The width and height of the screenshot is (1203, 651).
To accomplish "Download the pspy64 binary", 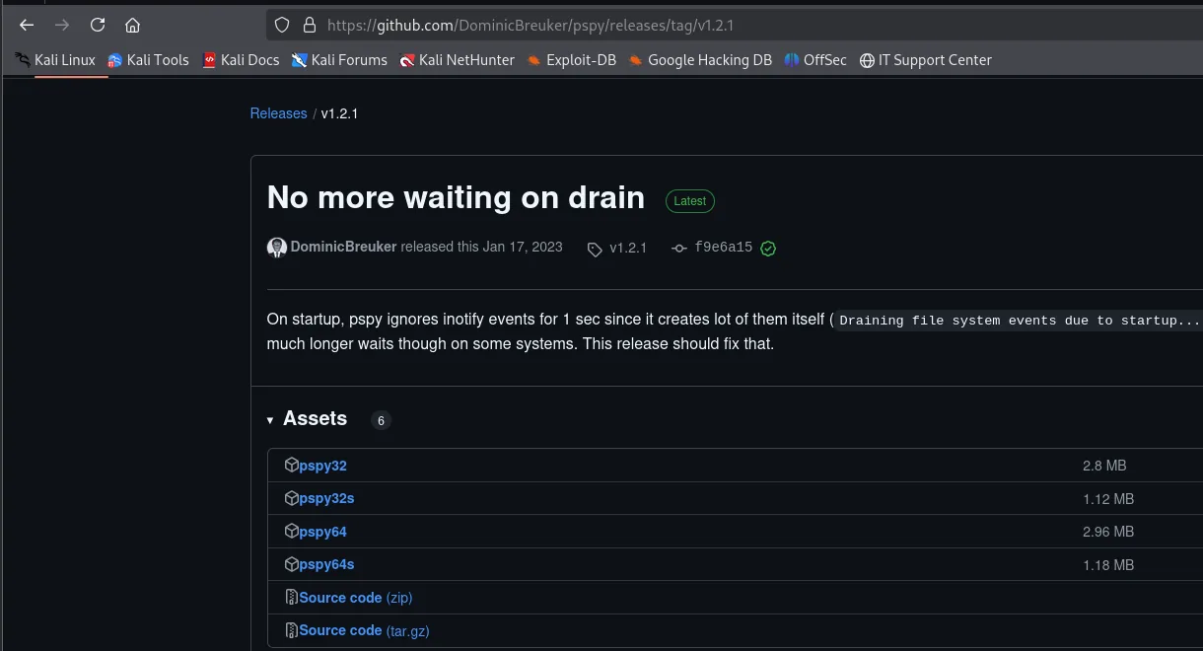I will (x=322, y=532).
